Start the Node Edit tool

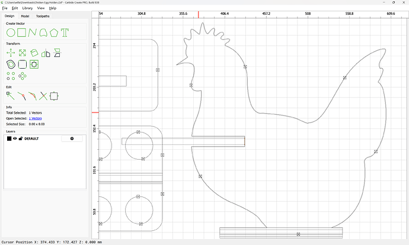point(10,95)
